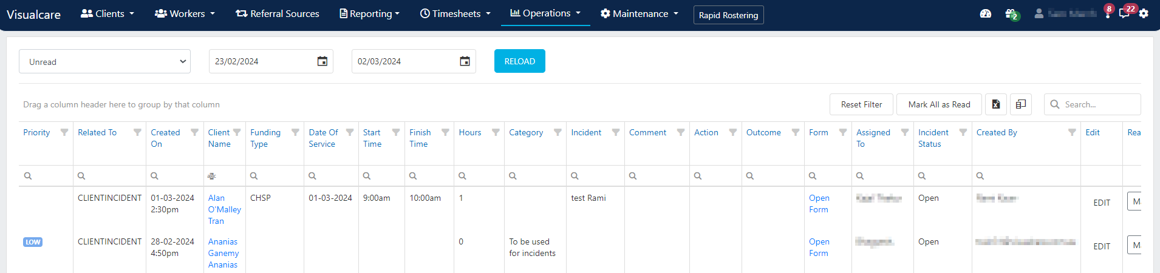1160x273 pixels.
Task: Export the grid to Excel
Action: tap(996, 104)
